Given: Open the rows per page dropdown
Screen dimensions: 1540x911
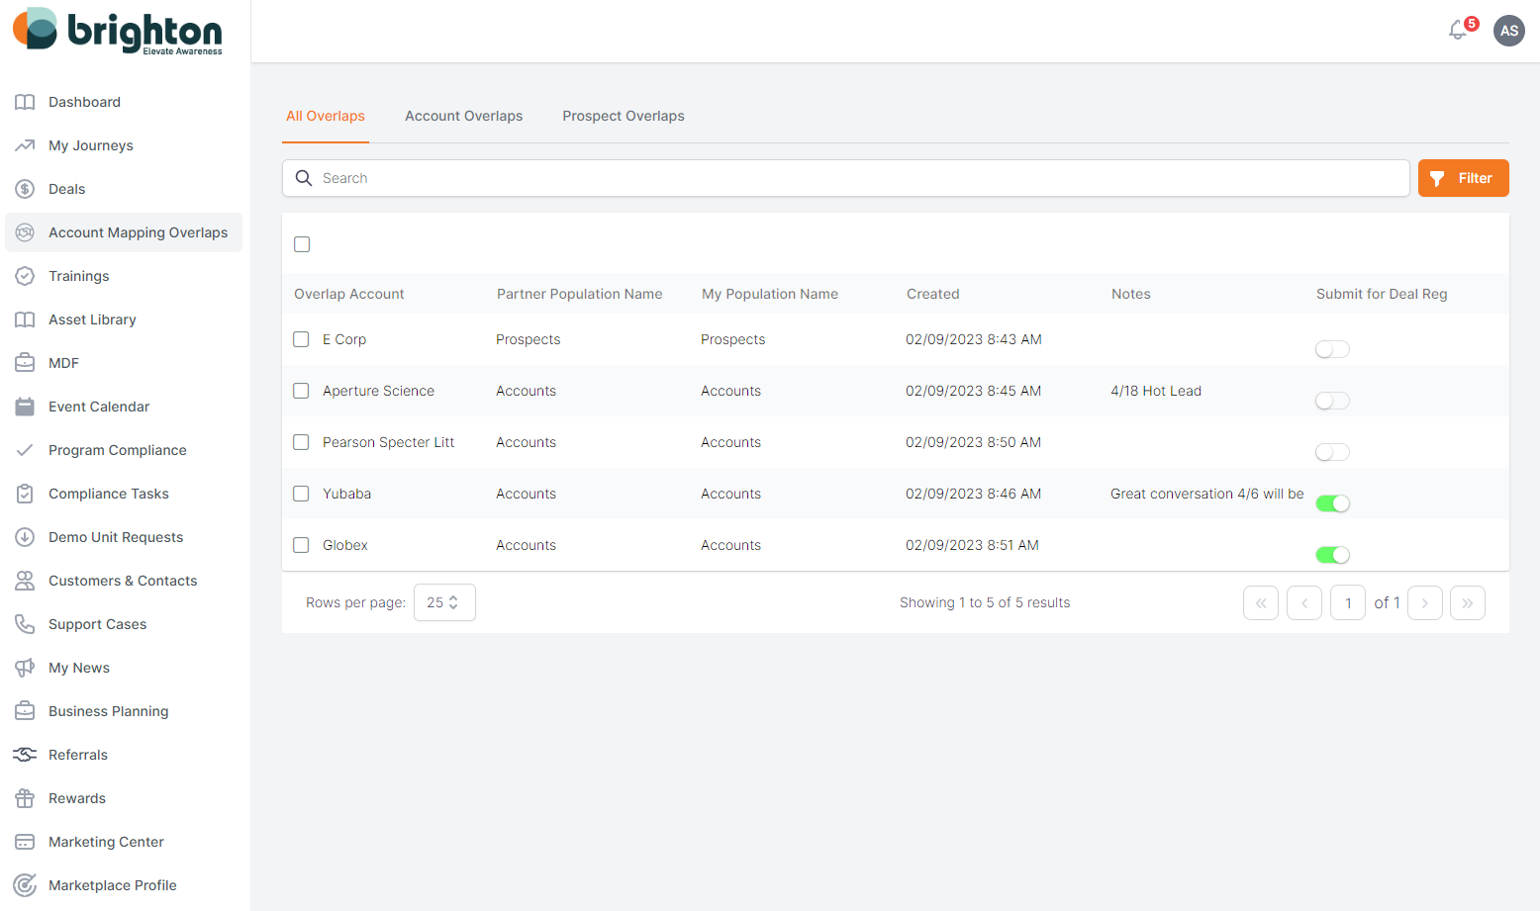Looking at the screenshot, I should [x=443, y=602].
